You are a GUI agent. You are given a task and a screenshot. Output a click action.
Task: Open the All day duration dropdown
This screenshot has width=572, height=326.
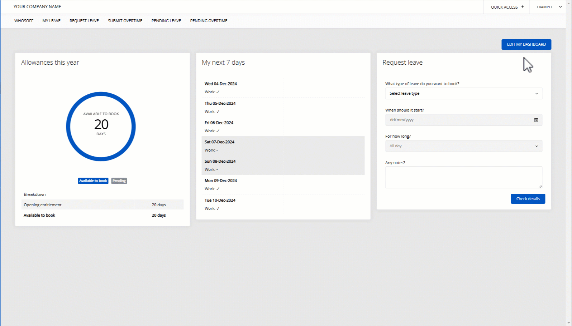[463, 146]
